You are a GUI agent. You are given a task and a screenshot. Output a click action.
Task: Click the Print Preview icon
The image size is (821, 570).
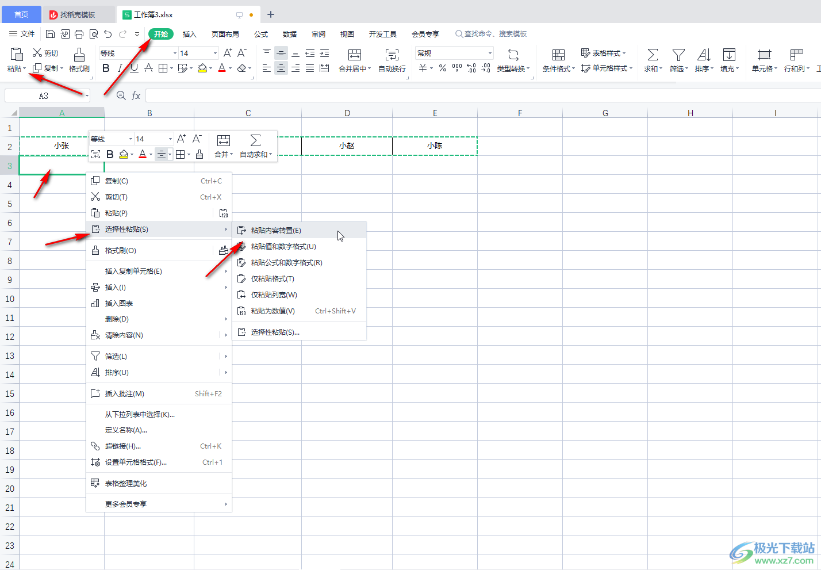[x=93, y=34]
